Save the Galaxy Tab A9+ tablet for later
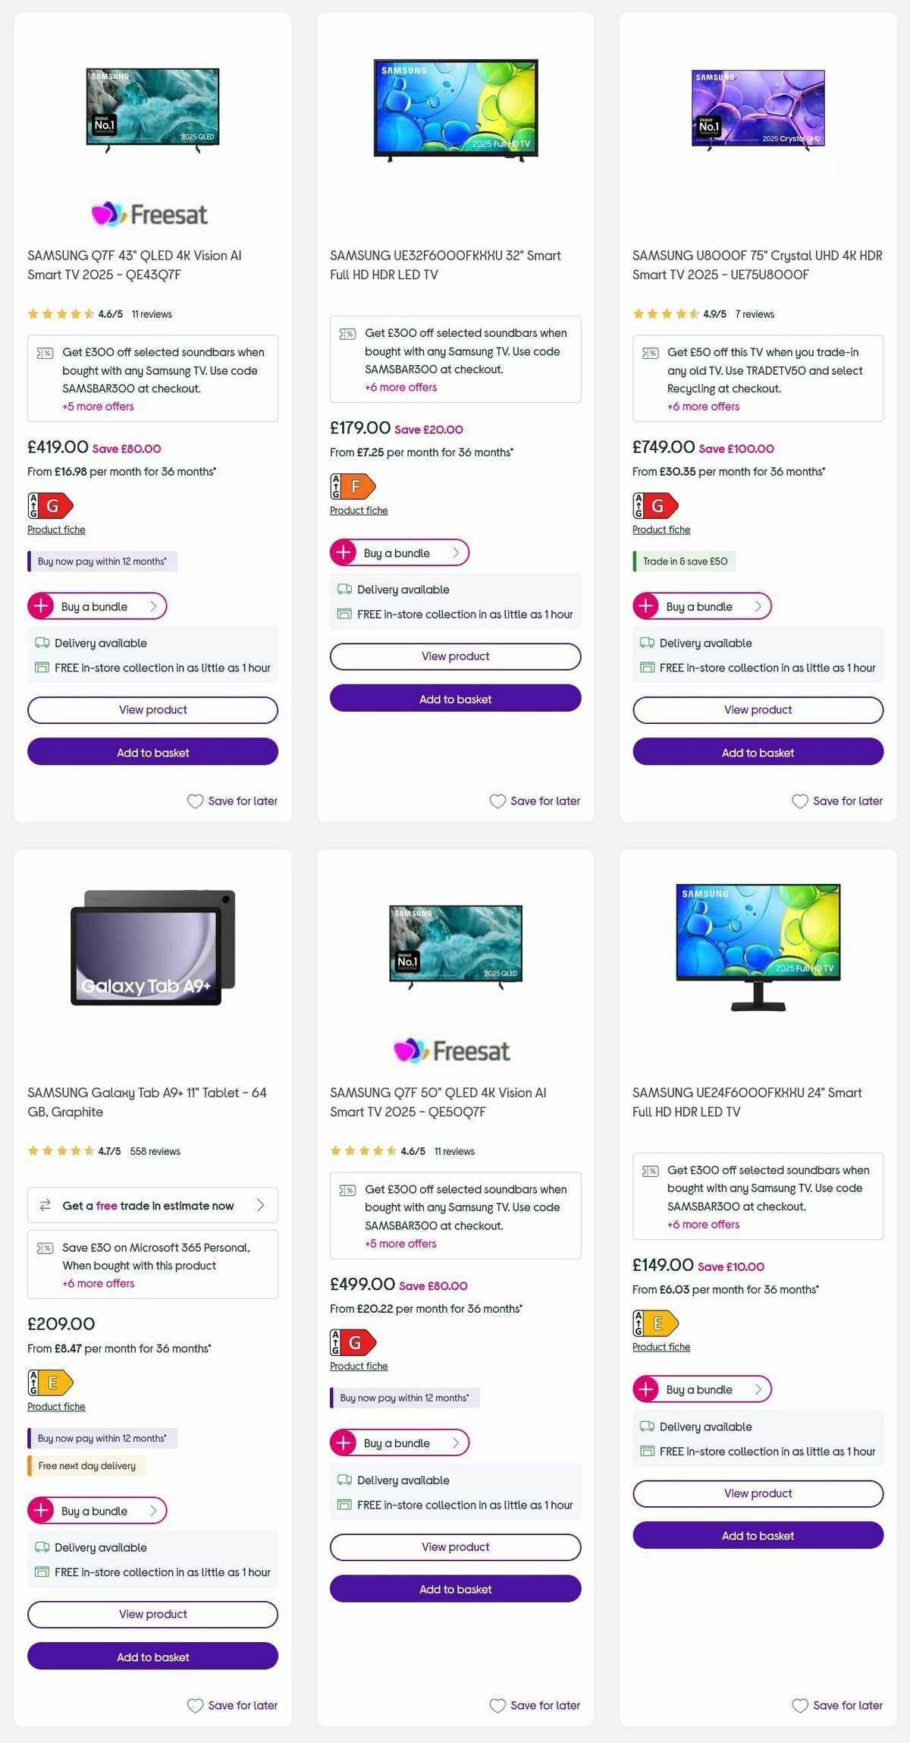This screenshot has width=910, height=1743. (232, 1705)
